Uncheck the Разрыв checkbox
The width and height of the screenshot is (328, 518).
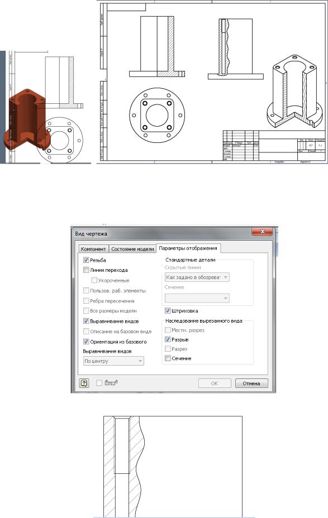point(168,339)
